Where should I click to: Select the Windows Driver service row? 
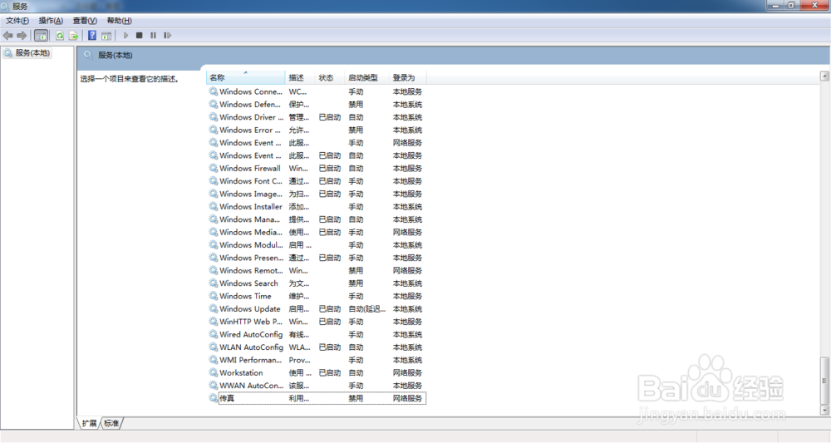317,117
